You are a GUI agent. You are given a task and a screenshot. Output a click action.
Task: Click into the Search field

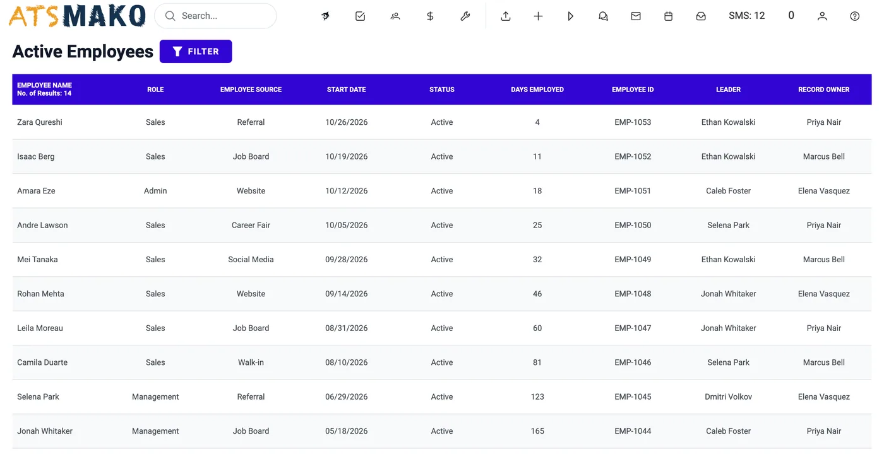tap(215, 16)
